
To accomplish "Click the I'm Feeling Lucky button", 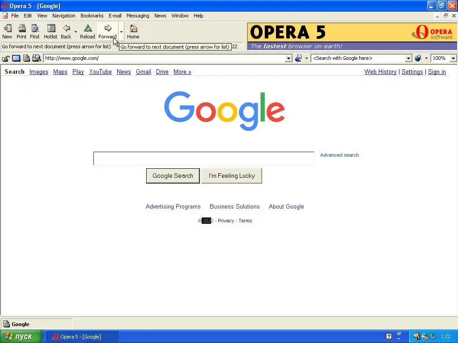I will point(232,176).
